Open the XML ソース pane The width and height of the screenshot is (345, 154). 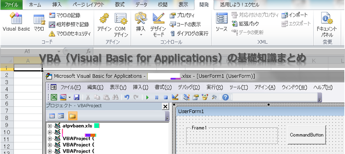(x=222, y=22)
